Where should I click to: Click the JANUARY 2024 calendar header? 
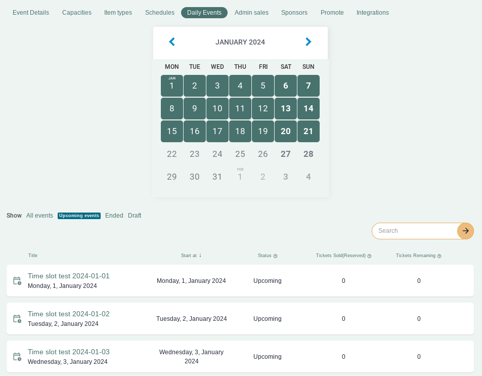tap(240, 43)
